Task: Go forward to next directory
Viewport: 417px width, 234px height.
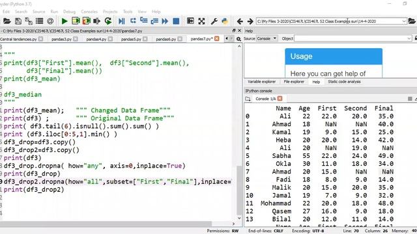Action: coord(250,21)
